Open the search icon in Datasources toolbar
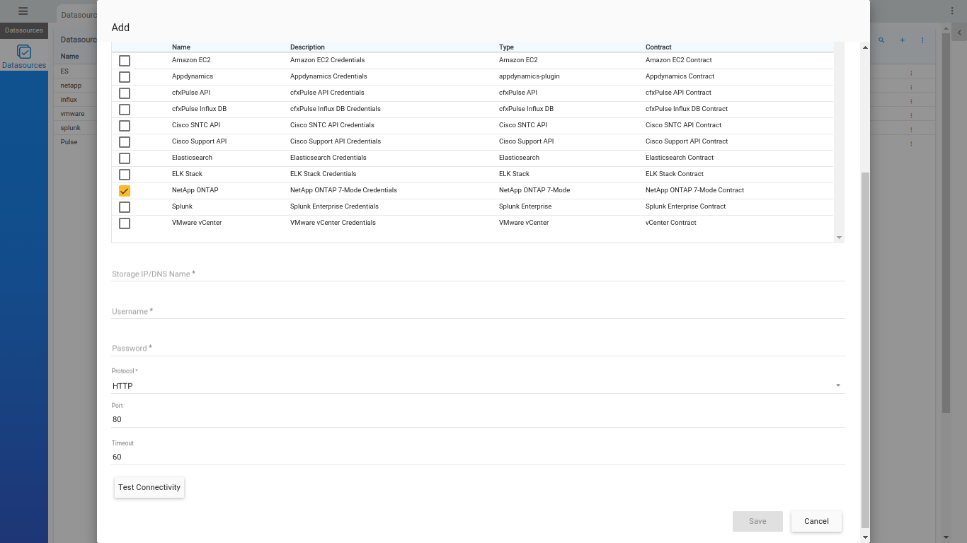The width and height of the screenshot is (967, 543). click(881, 40)
